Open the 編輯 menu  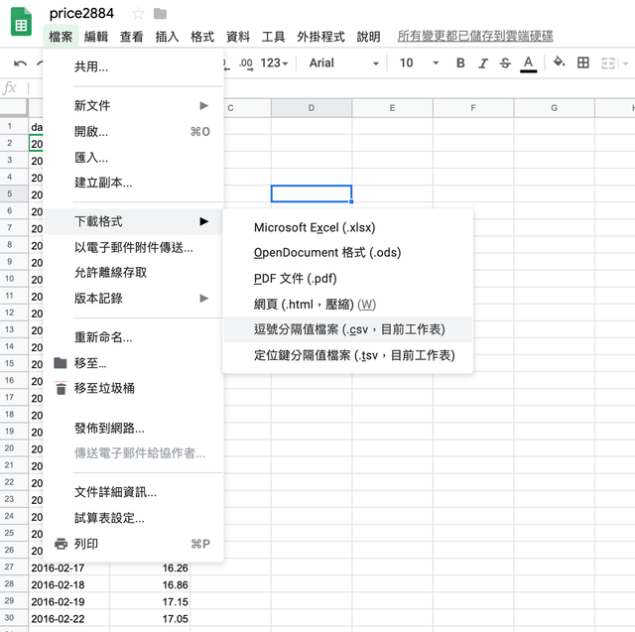click(x=96, y=37)
